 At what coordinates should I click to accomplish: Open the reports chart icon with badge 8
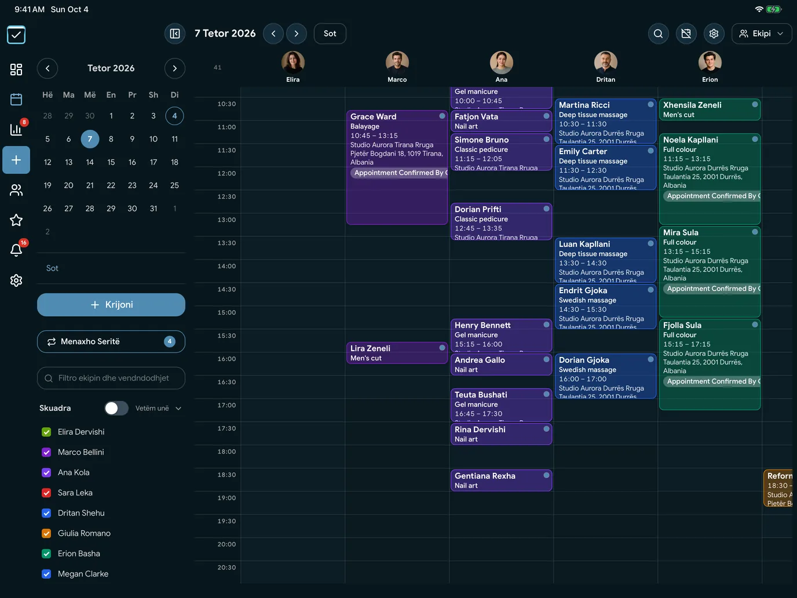16,129
